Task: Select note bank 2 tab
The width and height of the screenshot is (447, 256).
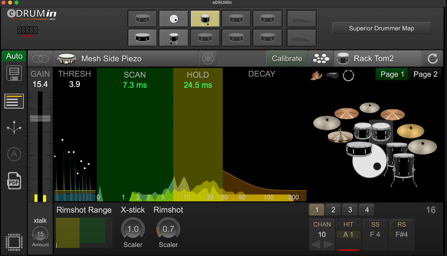Action: (x=333, y=210)
